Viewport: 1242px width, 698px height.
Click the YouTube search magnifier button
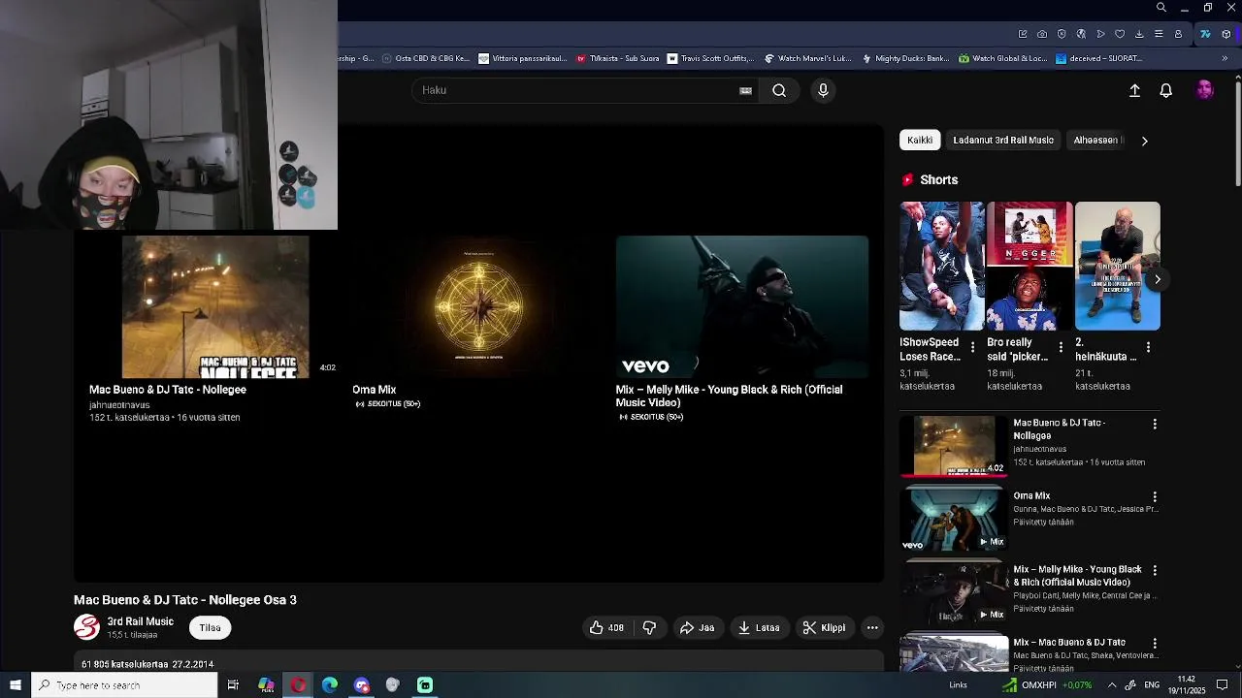[x=779, y=90]
